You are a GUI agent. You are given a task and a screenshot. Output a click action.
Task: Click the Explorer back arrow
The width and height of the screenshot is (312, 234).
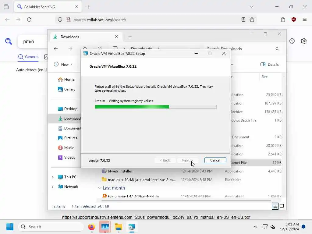pyautogui.click(x=56, y=49)
